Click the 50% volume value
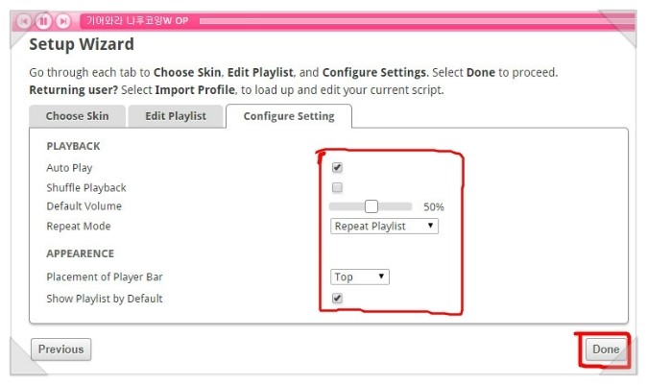 tap(434, 206)
